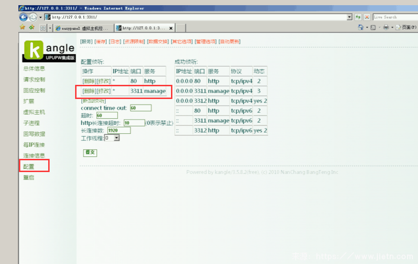418x264 pixels.
Task: Open the 自动更新 top link
Action: [230, 41]
